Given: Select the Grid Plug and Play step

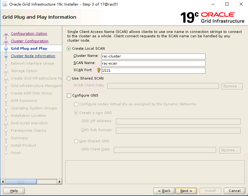Looking at the screenshot, I should point(29,48).
